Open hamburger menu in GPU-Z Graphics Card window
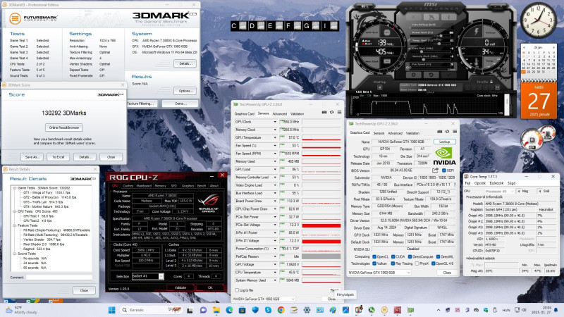 (455, 132)
